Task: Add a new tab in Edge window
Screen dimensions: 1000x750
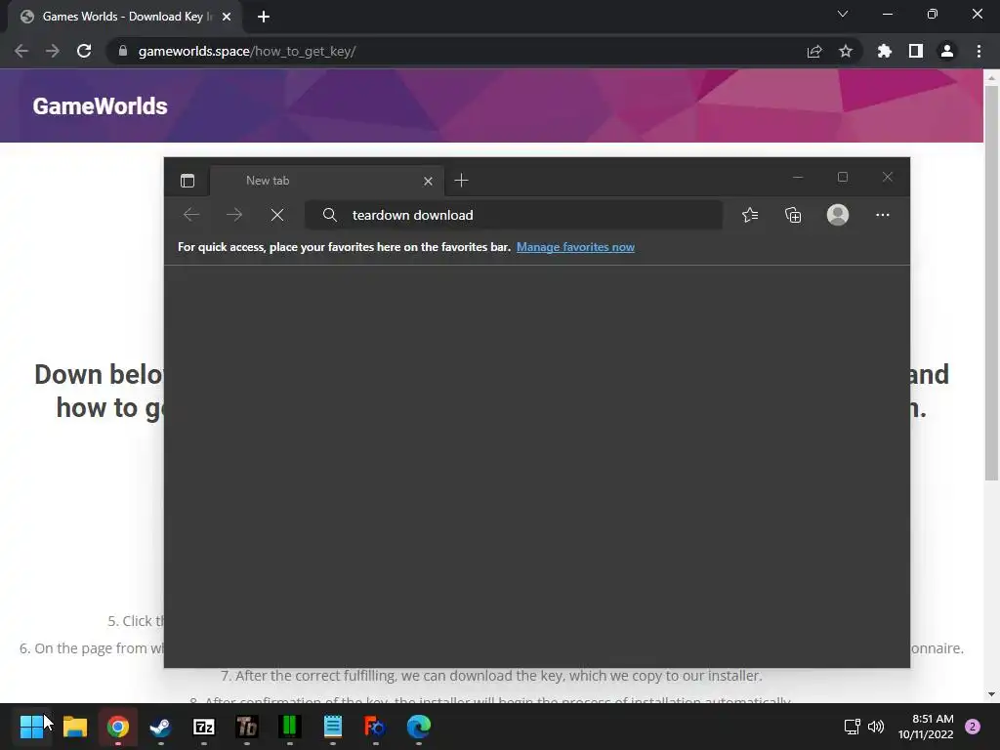Action: tap(461, 181)
